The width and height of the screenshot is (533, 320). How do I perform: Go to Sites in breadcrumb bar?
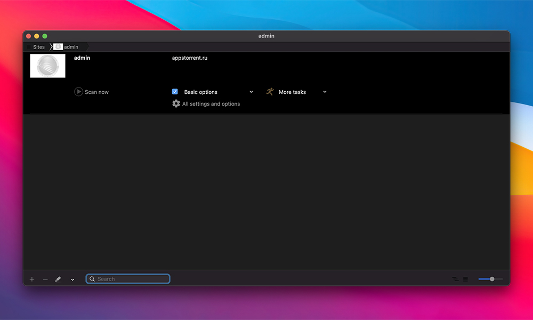pyautogui.click(x=39, y=47)
